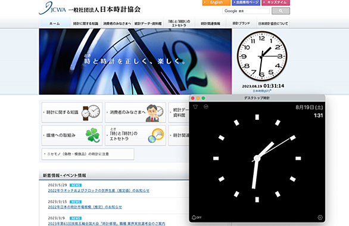349x226 pixels.
Task: Focus the Google search input field
Action: click(x=246, y=11)
